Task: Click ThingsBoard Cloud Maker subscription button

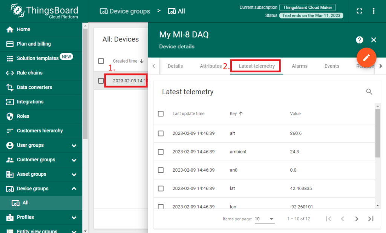Action: 307,8
